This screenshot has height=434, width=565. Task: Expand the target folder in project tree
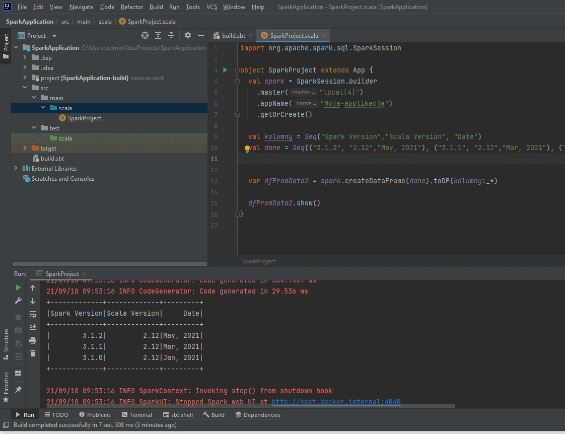25,149
